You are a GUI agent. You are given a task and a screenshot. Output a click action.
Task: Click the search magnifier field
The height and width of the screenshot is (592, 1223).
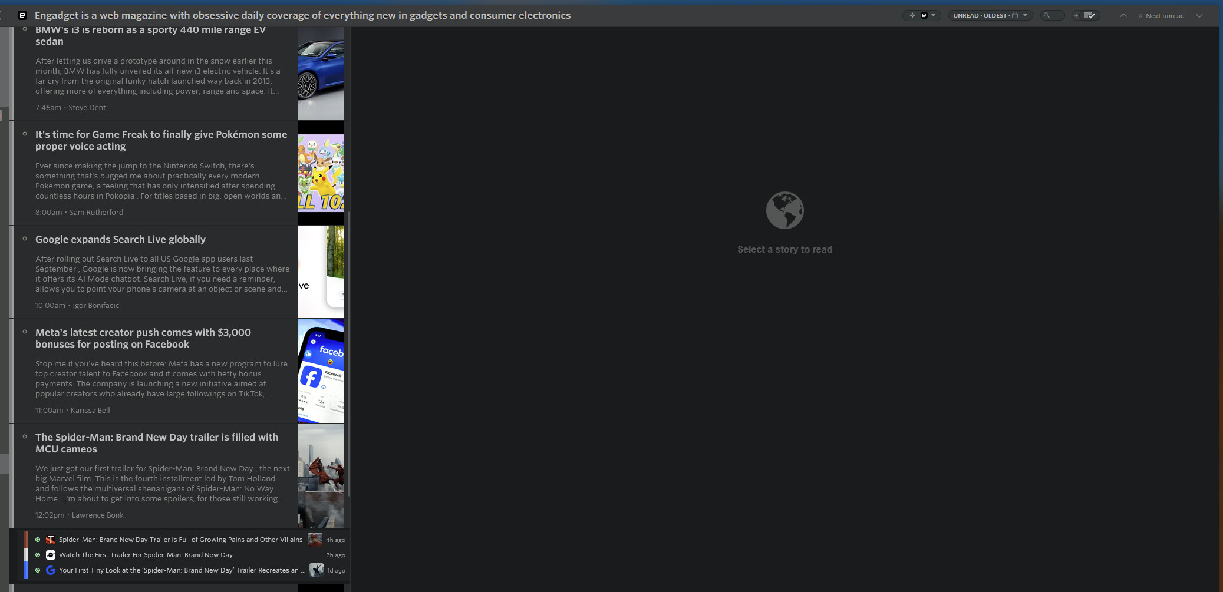pos(1051,16)
